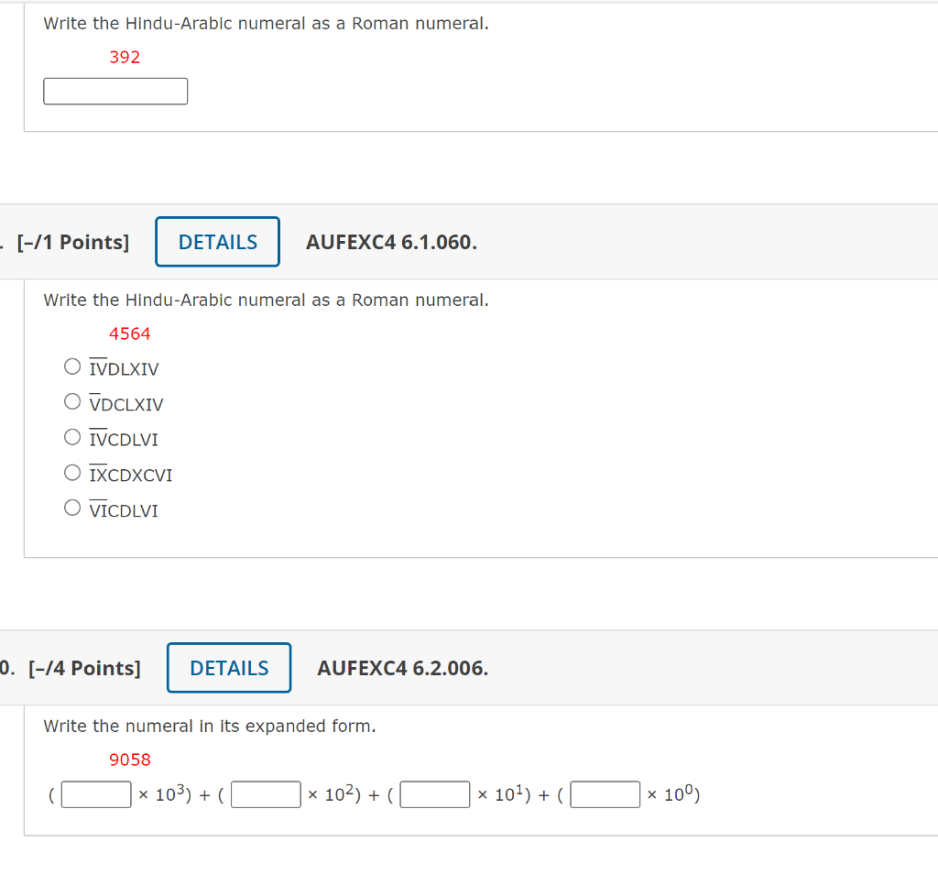Click the coefficient box for 10 squared

pyautogui.click(x=266, y=794)
